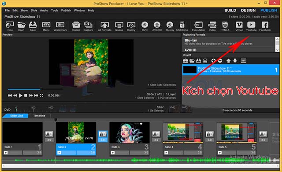
Task: Select the USB Drive publish icon
Action: point(182,26)
